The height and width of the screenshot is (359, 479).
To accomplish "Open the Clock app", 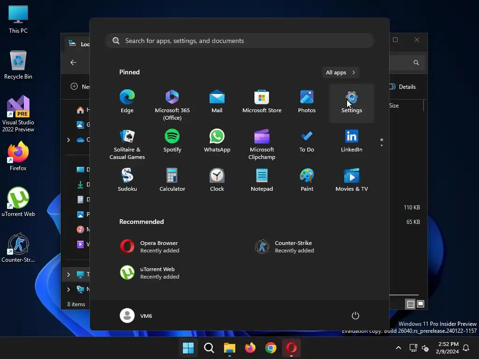I will coord(217,180).
